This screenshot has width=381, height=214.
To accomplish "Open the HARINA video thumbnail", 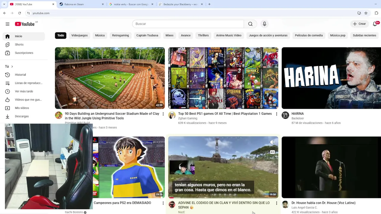I will pyautogui.click(x=331, y=78).
